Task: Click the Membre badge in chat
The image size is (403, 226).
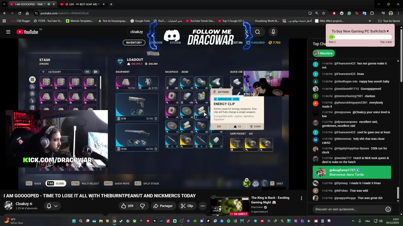Action: point(324,53)
